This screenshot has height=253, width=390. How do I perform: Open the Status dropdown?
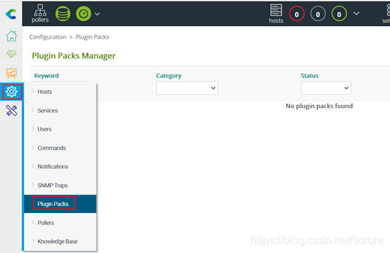326,88
